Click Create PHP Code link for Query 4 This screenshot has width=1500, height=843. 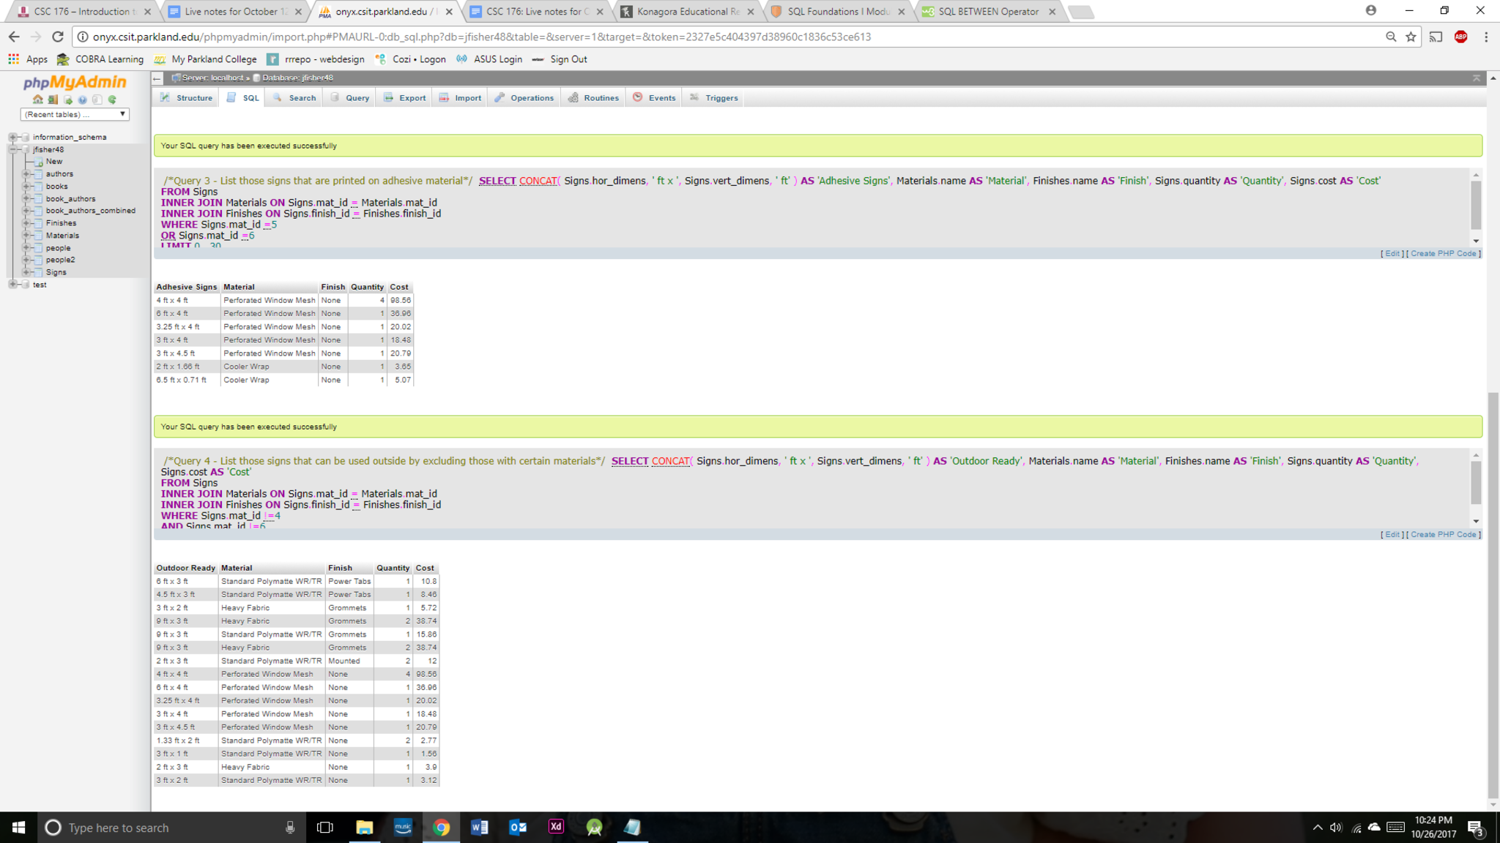(1443, 535)
